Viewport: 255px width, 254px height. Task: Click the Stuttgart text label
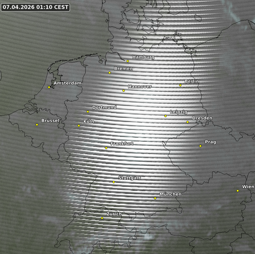point(130,178)
